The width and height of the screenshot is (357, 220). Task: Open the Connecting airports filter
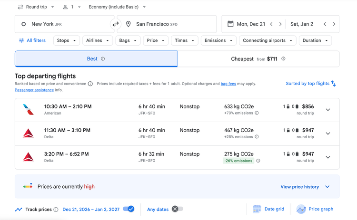tap(268, 40)
